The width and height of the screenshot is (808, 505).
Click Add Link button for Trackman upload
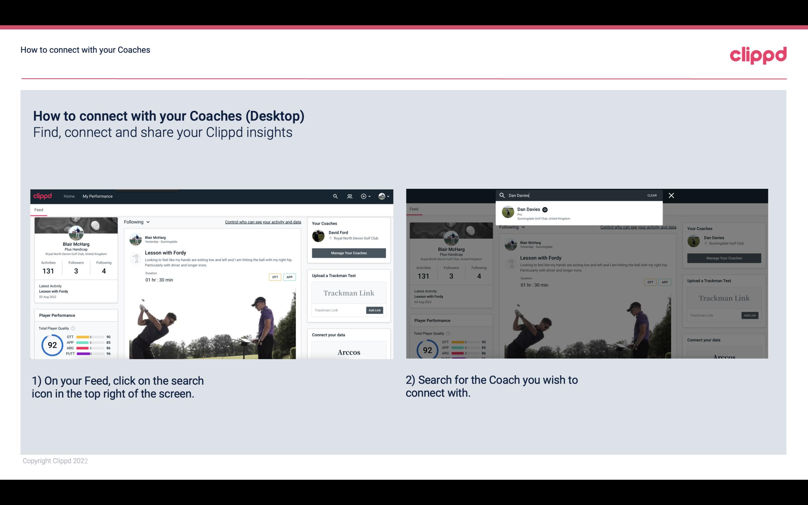coord(374,310)
